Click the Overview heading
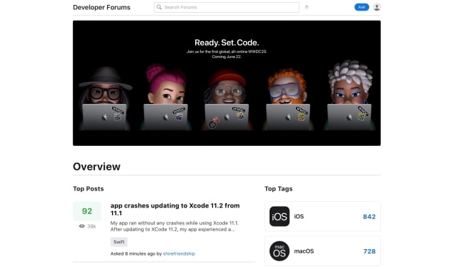454x269 pixels. click(x=96, y=167)
